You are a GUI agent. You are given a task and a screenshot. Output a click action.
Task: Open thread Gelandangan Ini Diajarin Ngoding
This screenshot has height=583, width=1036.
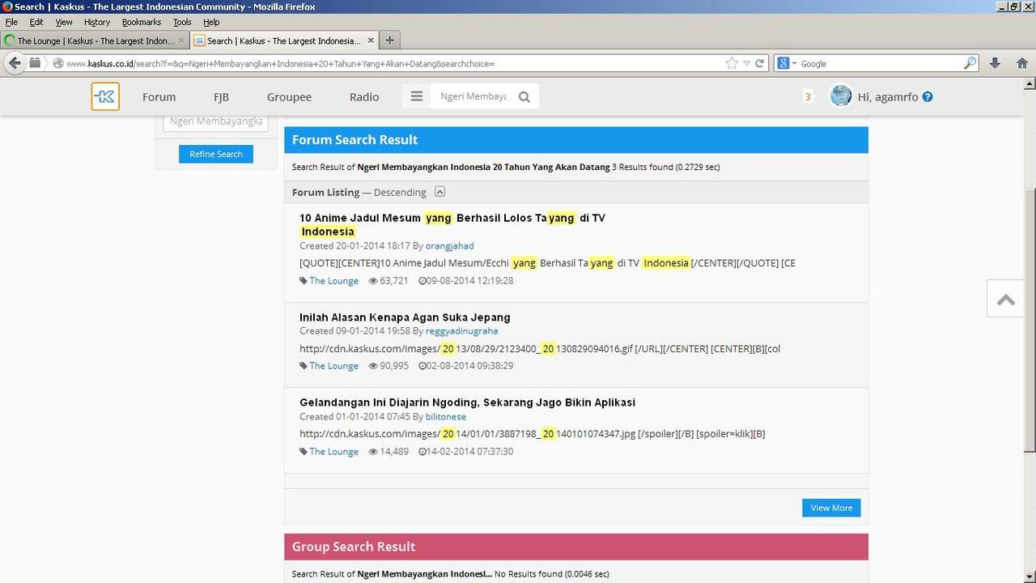[467, 402]
